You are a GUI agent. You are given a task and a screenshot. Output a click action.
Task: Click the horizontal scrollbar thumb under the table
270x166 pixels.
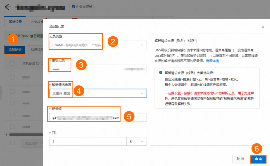coord(26,135)
